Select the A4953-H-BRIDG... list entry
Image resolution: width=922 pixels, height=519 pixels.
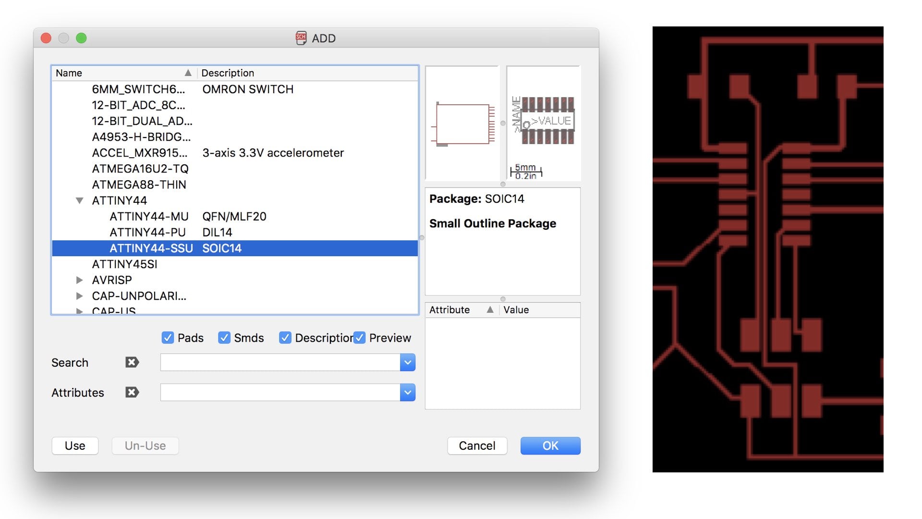point(235,136)
